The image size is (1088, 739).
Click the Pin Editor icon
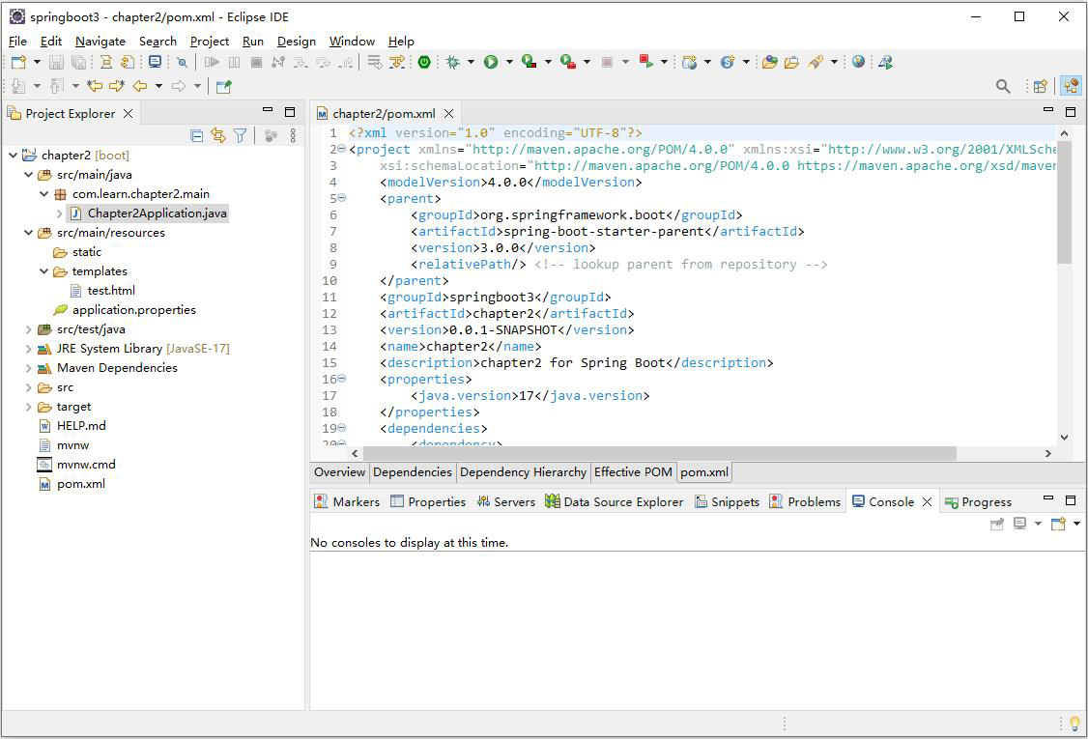[x=223, y=86]
